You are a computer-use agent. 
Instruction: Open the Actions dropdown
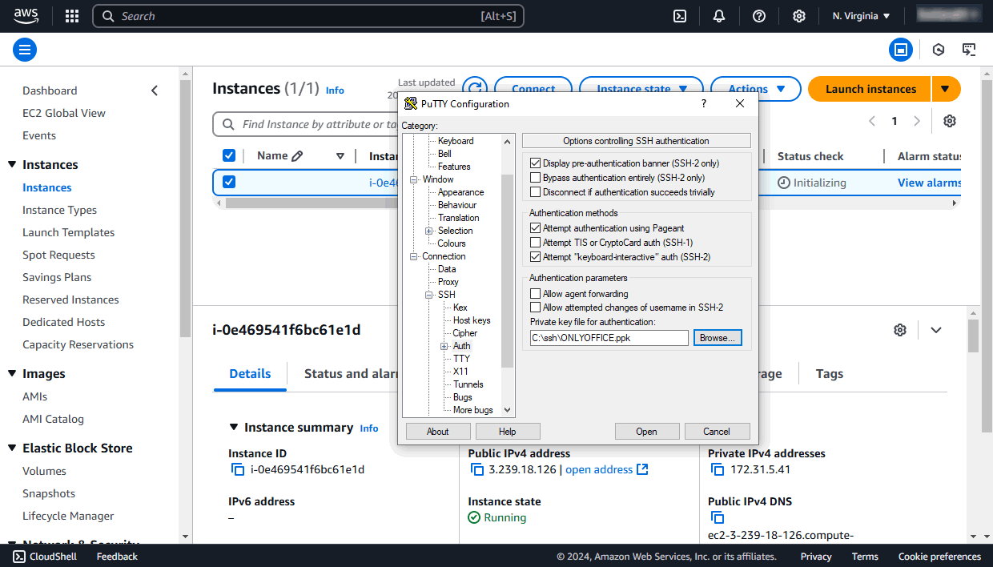754,89
